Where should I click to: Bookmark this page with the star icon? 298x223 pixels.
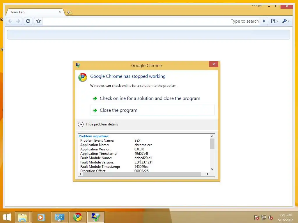(38, 21)
